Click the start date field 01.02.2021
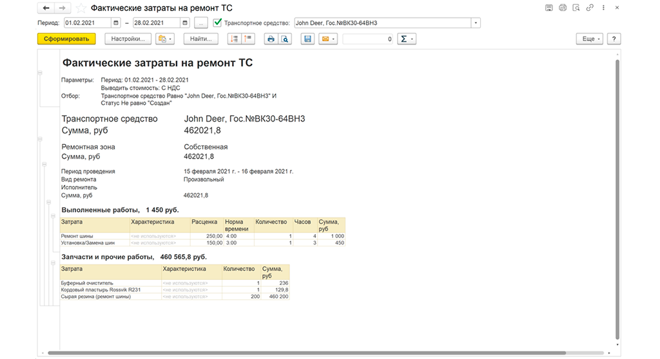Screen dimensions: 660x359 pyautogui.click(x=88, y=23)
